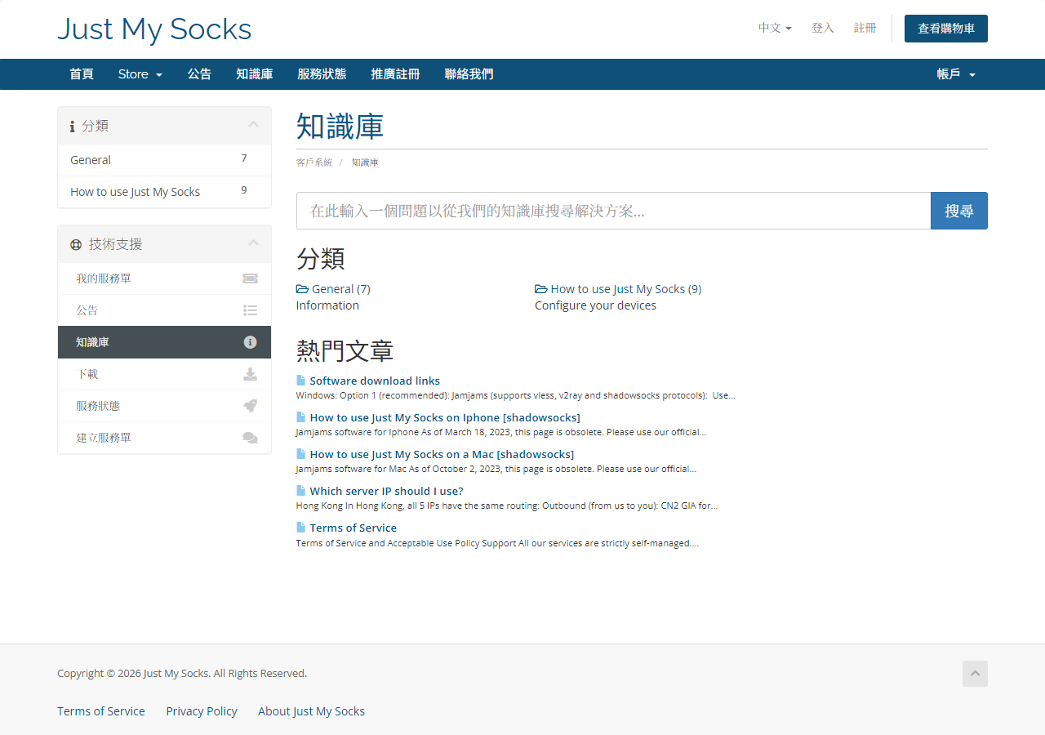Select How to use Just My Socks in sidebar
This screenshot has width=1045, height=735.
tap(164, 192)
